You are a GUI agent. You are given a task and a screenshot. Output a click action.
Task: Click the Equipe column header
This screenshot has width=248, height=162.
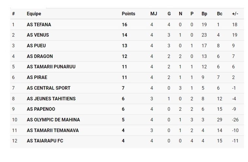pyautogui.click(x=34, y=14)
